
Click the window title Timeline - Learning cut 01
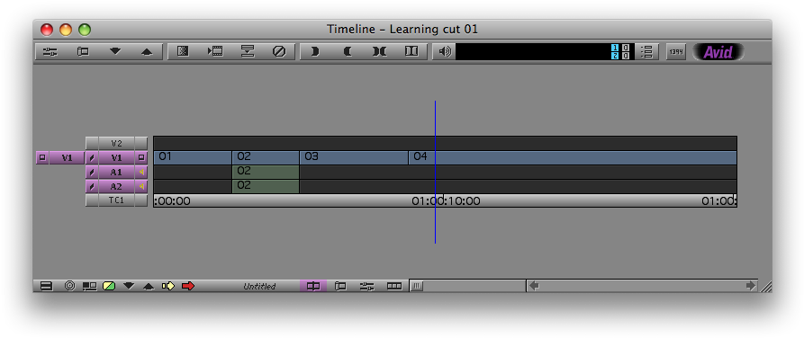(x=402, y=29)
